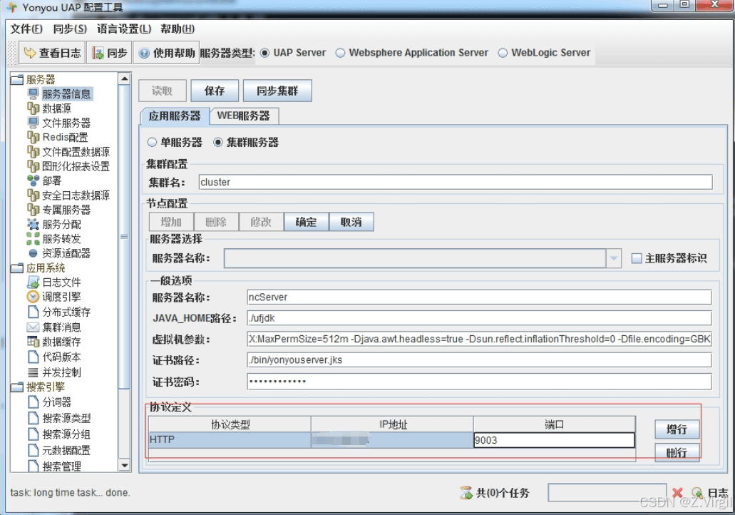The image size is (735, 515).
Task: Collapse the 服务器 tree group
Action: [17, 79]
